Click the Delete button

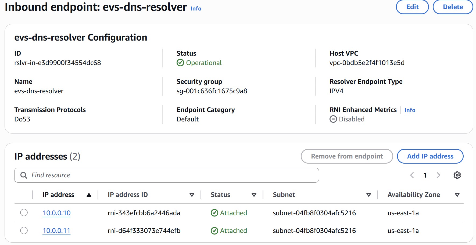point(453,7)
